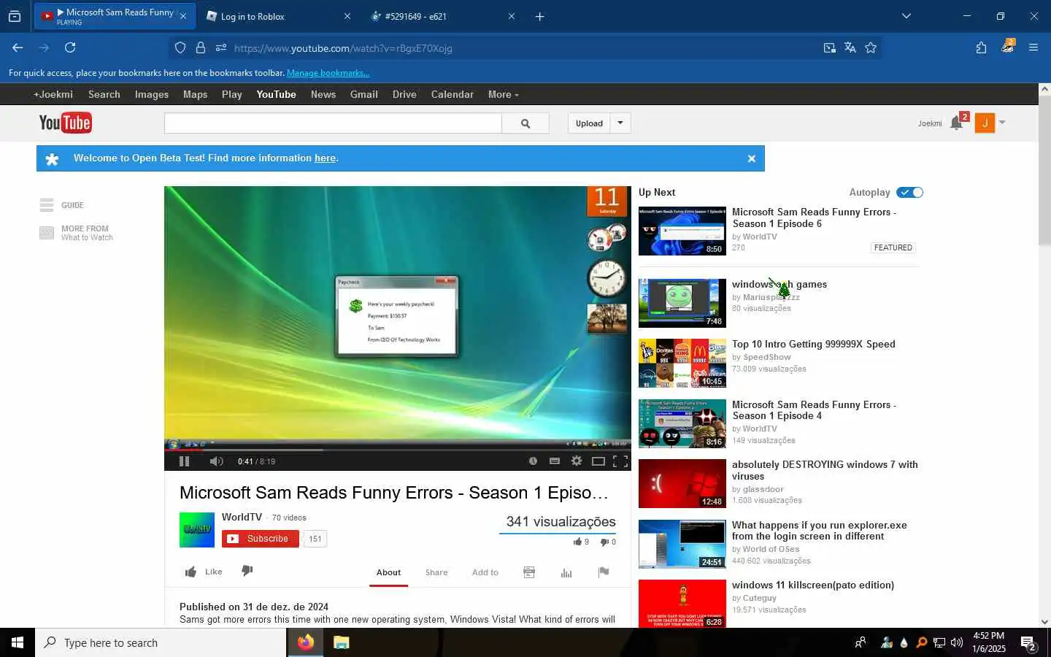Open the WorldTV channel avatar
1051x657 pixels.
[197, 530]
